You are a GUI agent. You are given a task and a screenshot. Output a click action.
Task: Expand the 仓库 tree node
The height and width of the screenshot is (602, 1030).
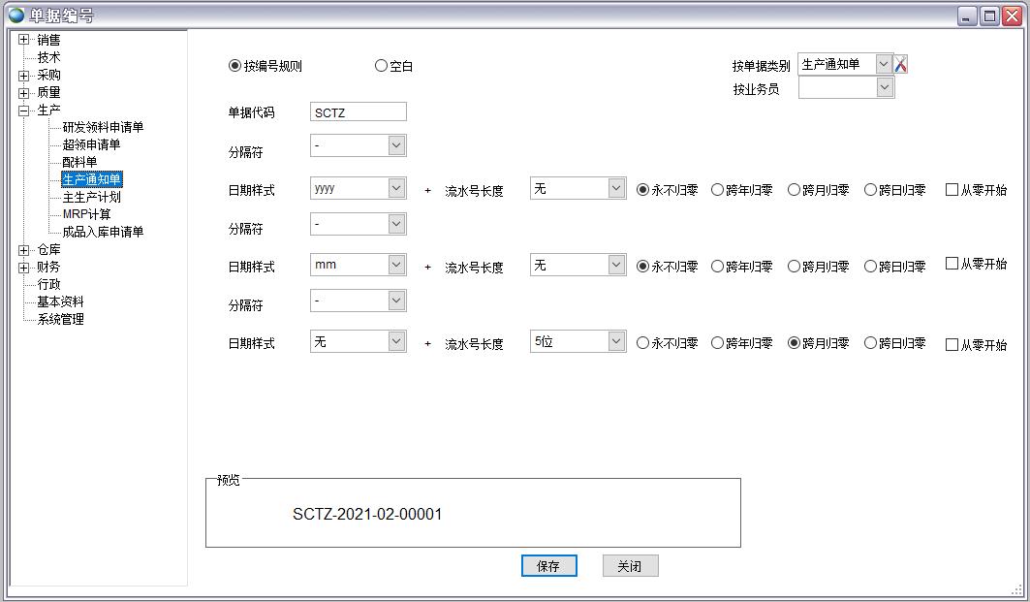click(21, 249)
